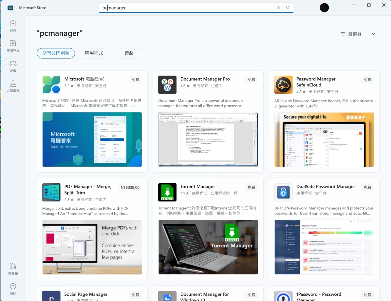Image resolution: width=391 pixels, height=301 pixels.
Task: Expand the 篩選器 filter chevron
Action: click(373, 34)
